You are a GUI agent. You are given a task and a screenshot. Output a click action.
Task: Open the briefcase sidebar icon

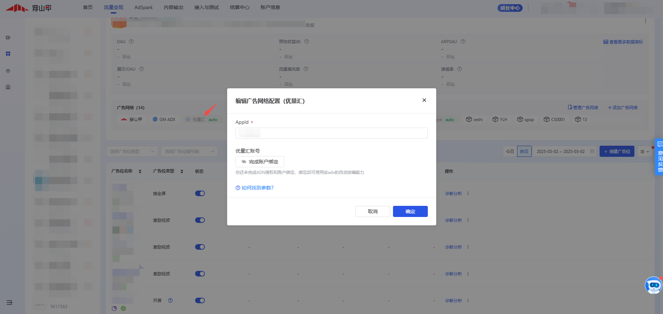tap(8, 87)
